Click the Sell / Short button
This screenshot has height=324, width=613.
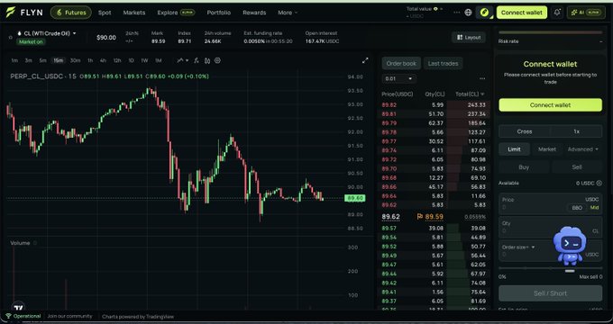click(551, 293)
